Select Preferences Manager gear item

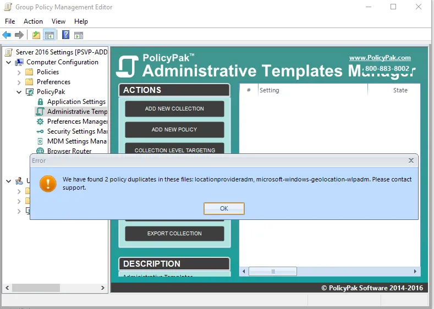[x=77, y=122]
